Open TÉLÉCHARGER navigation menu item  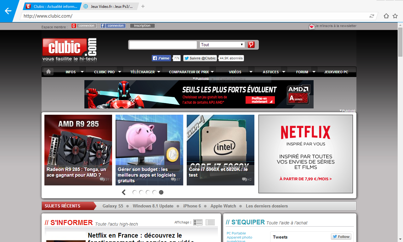[143, 72]
